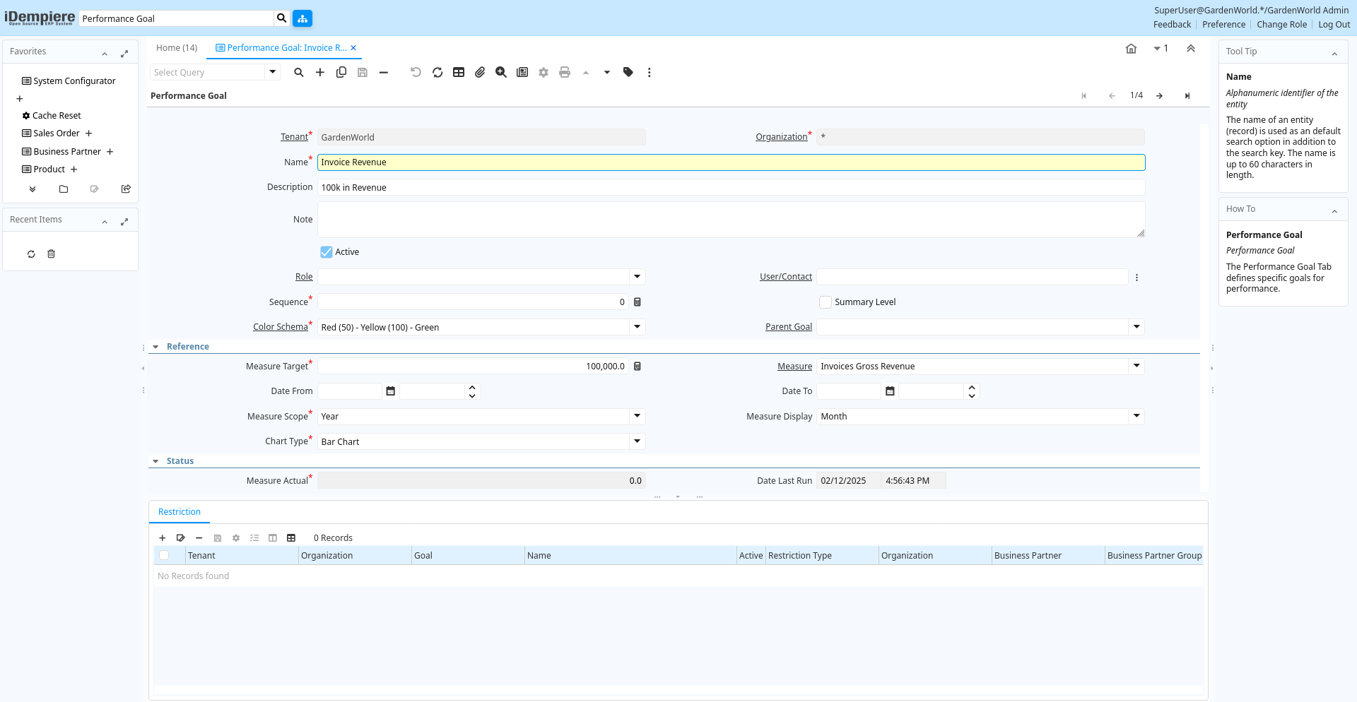Switch to the Home (14) tab
1357x702 pixels.
pyautogui.click(x=177, y=48)
